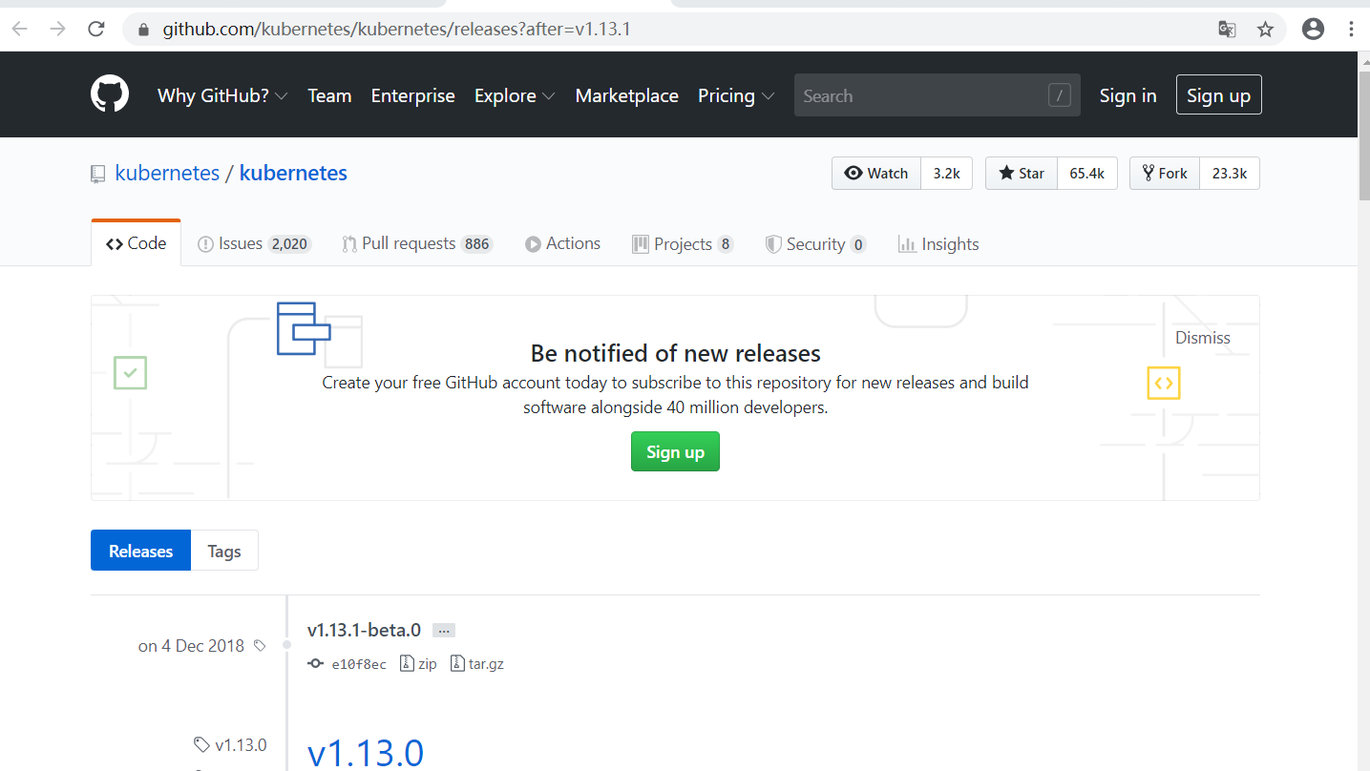Image resolution: width=1370 pixels, height=771 pixels.
Task: Click the on 4 Dec 2018 date text
Action: (x=191, y=646)
